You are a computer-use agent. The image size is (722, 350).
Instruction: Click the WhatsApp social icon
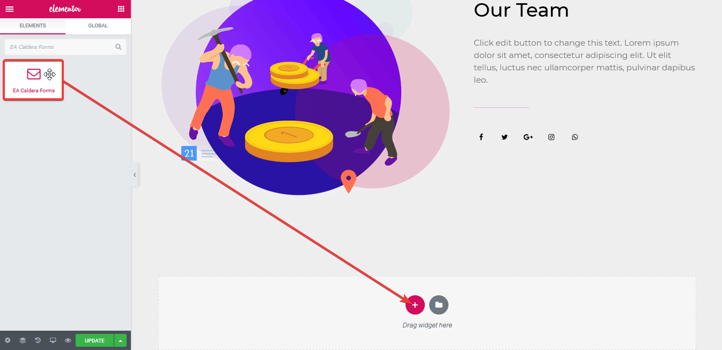click(x=575, y=137)
